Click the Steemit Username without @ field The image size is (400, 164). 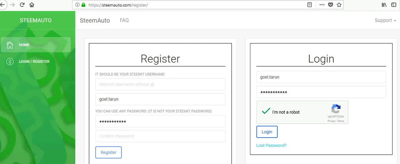click(x=160, y=84)
